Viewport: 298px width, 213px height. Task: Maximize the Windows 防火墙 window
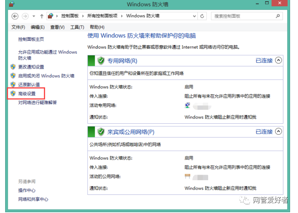267,3
